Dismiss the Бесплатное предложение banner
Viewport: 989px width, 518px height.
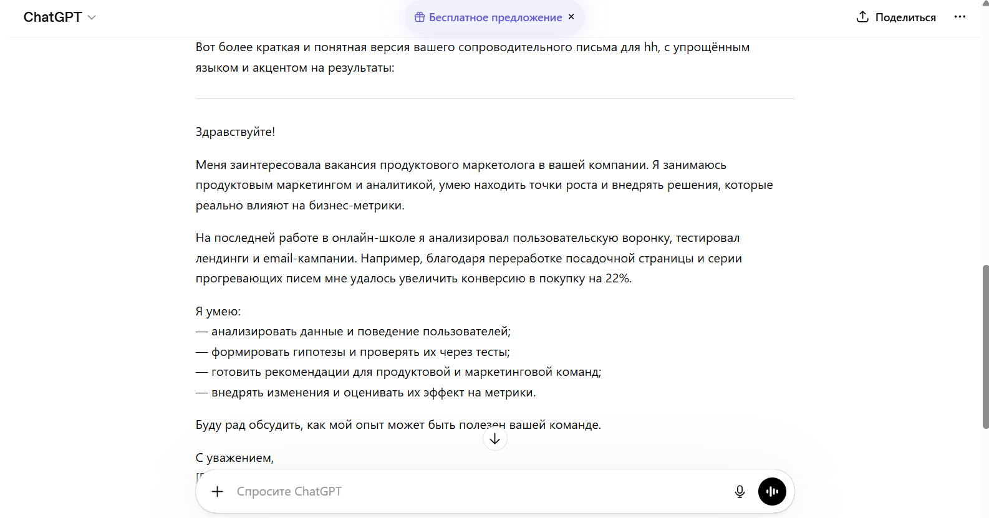(x=571, y=17)
